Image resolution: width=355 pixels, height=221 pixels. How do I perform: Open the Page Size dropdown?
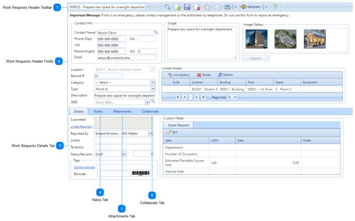[235, 97]
